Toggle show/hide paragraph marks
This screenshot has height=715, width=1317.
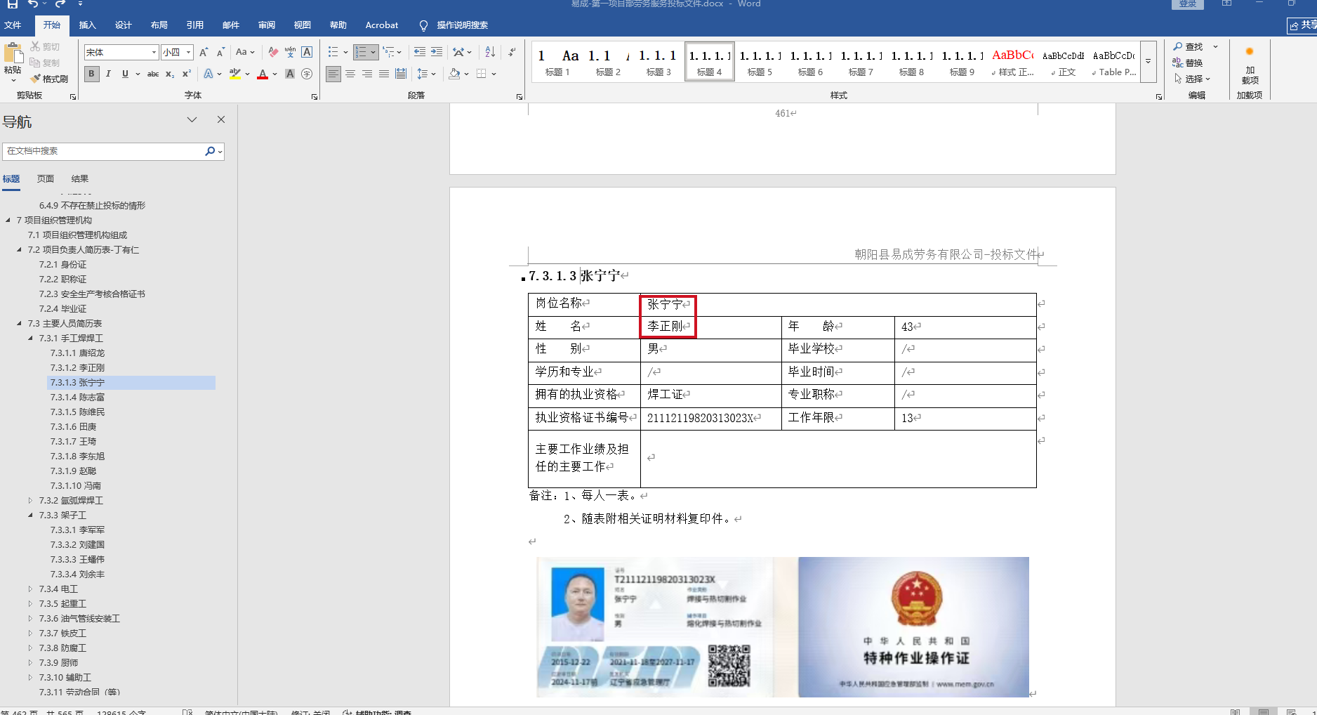pos(512,52)
